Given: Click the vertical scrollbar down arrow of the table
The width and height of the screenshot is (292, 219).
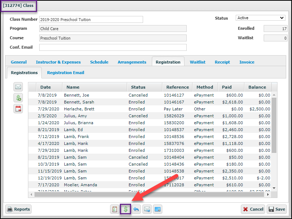Looking at the screenshot, I should click(x=274, y=188).
